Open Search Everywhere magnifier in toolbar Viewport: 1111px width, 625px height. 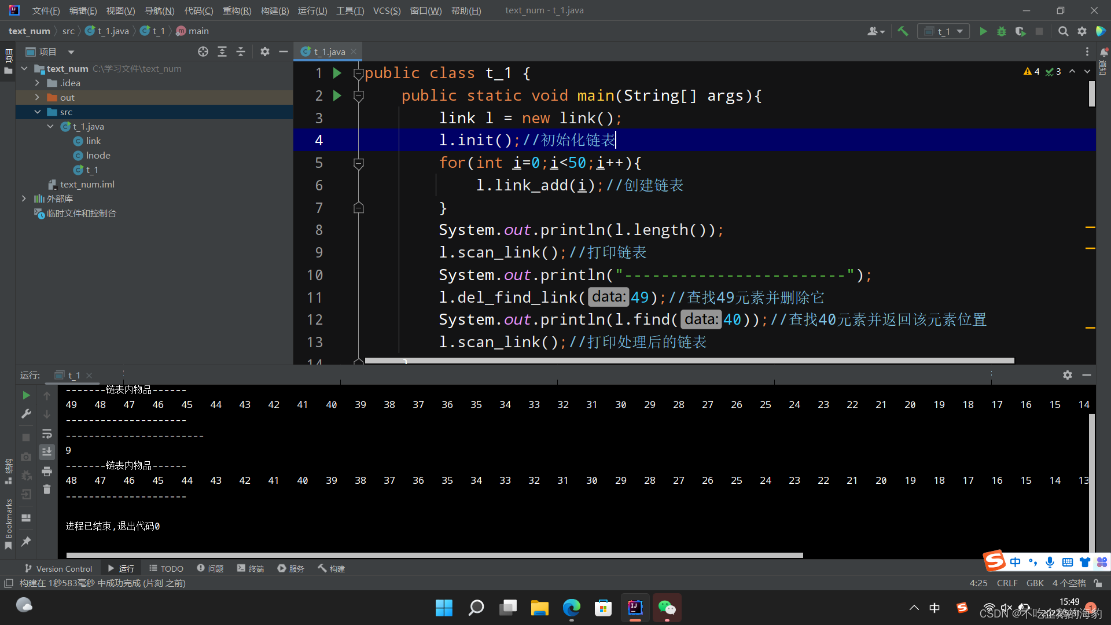click(1063, 31)
